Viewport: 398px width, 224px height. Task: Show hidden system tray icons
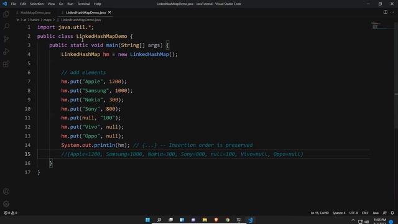353,220
